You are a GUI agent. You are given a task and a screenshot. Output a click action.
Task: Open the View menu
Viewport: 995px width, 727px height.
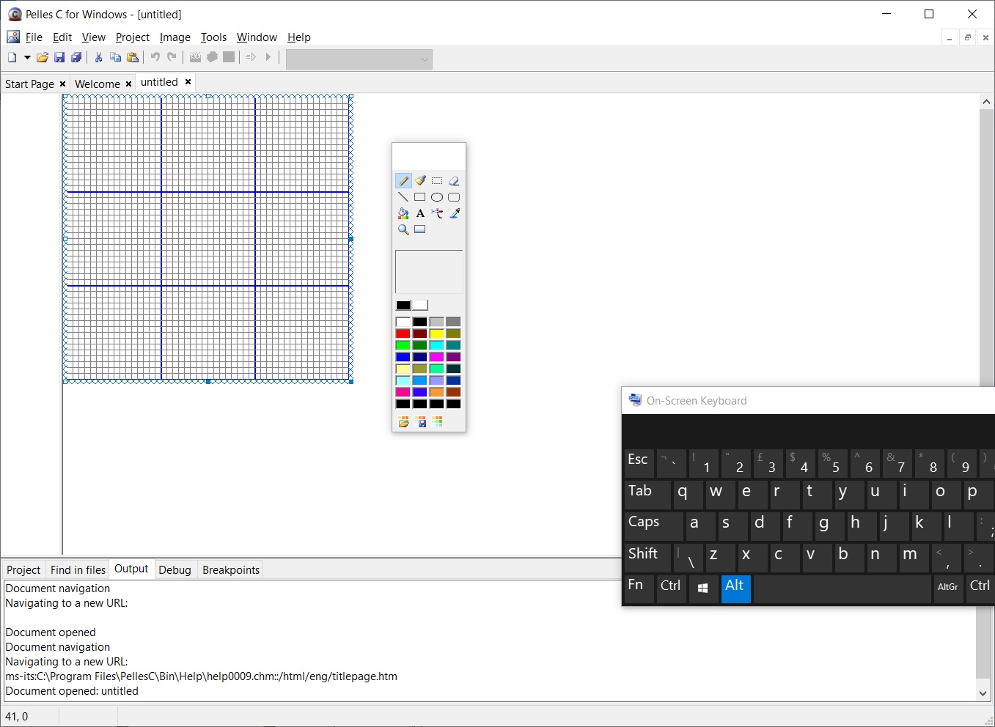click(94, 37)
